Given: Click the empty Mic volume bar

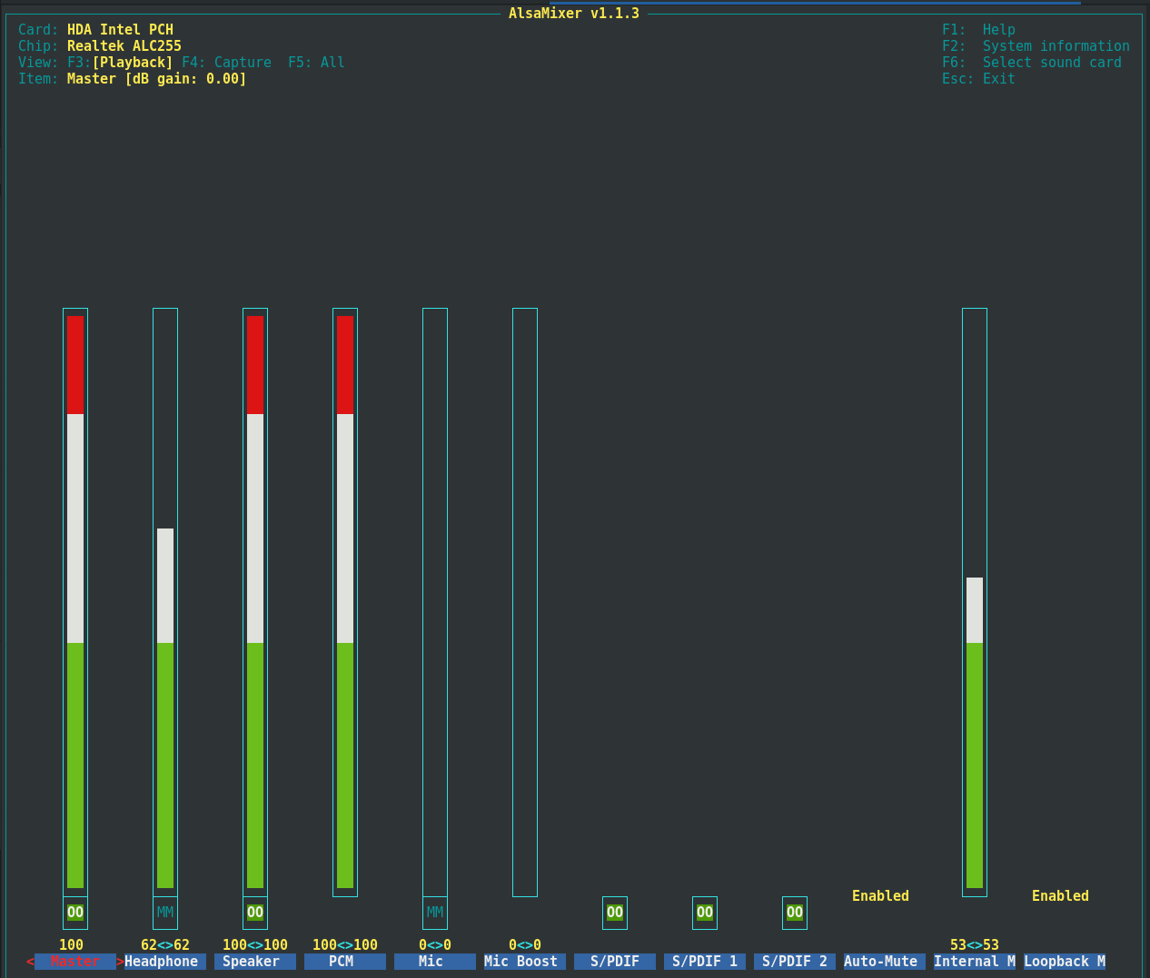Looking at the screenshot, I should pos(435,602).
